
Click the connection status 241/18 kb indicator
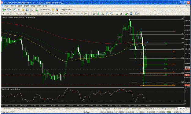178,112
